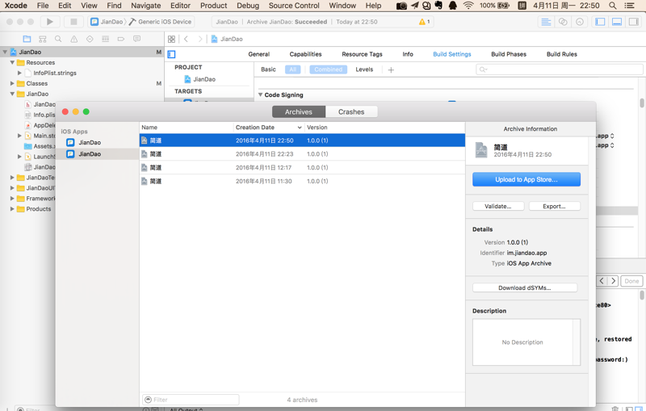
Task: Click the archives Filter field
Action: [191, 400]
